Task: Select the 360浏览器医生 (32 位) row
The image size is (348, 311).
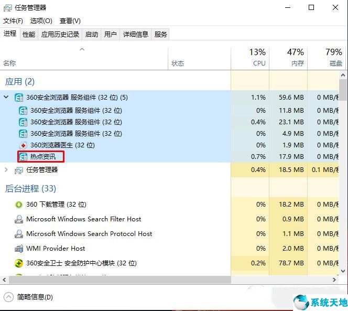Action: [170, 145]
